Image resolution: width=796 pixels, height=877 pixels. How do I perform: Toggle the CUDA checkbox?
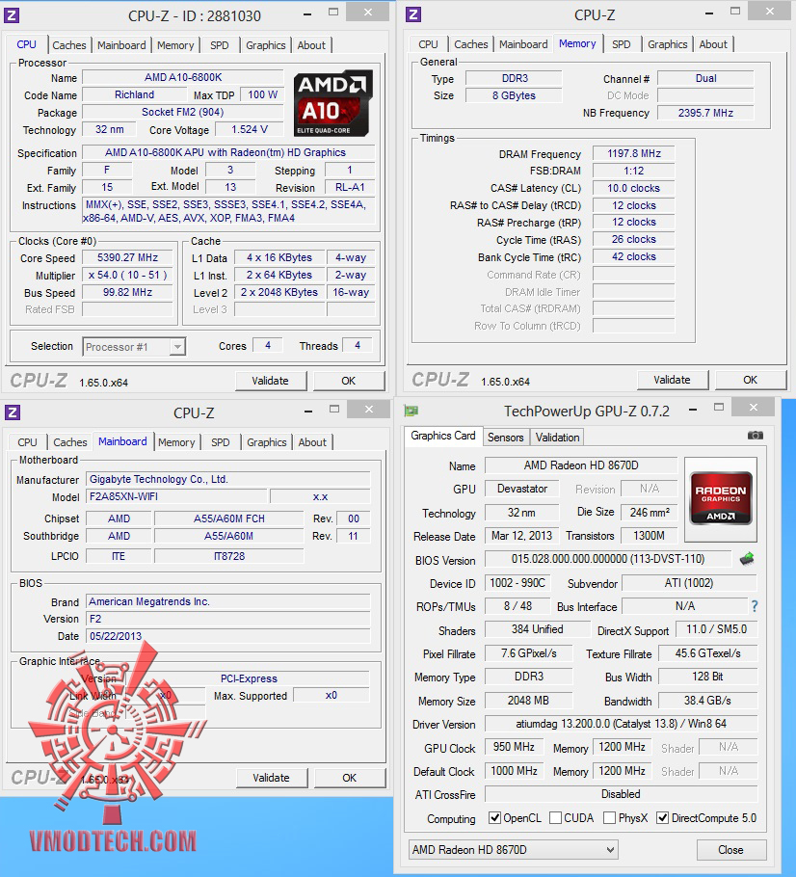coord(555,817)
